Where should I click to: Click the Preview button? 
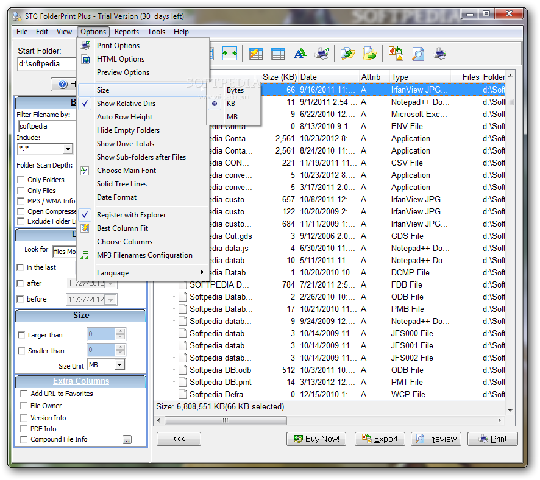point(436,439)
